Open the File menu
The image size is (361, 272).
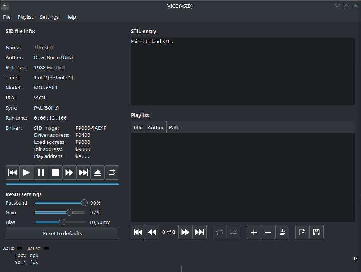pos(7,17)
